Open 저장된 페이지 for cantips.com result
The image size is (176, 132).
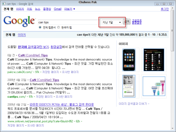pyautogui.click(x=44, y=97)
